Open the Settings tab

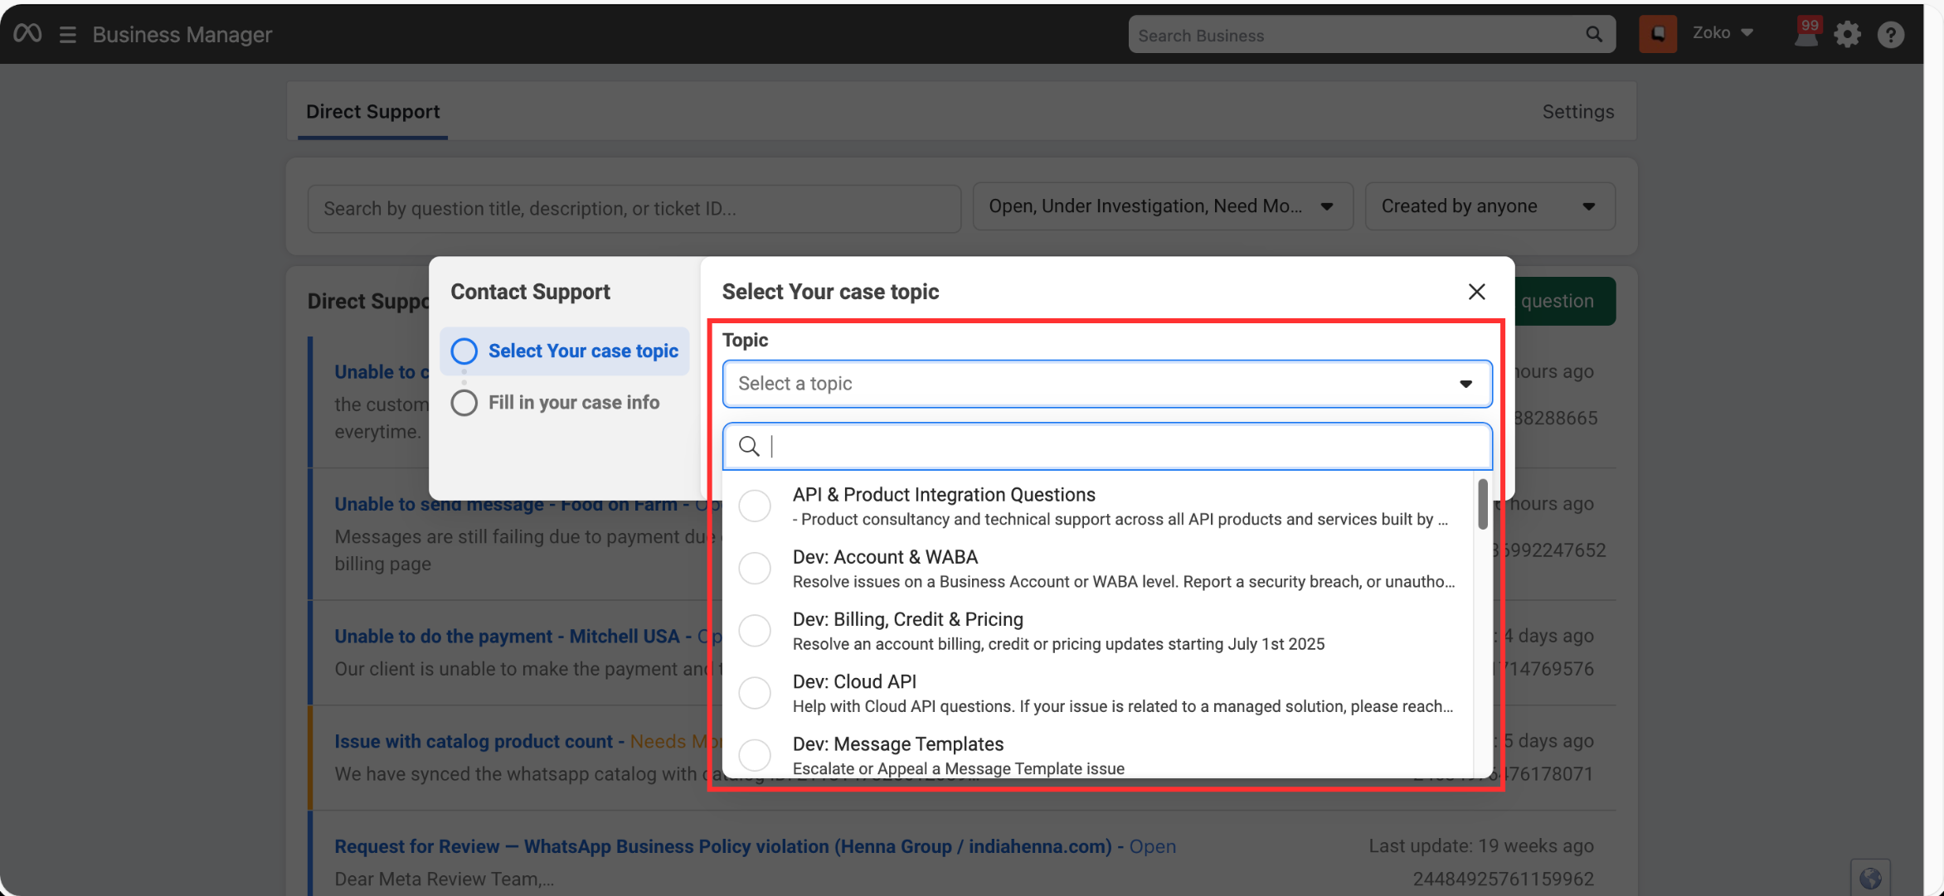click(1577, 112)
